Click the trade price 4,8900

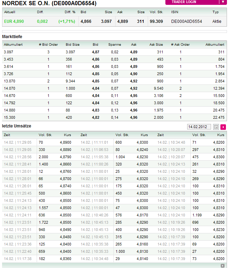coord(65,143)
